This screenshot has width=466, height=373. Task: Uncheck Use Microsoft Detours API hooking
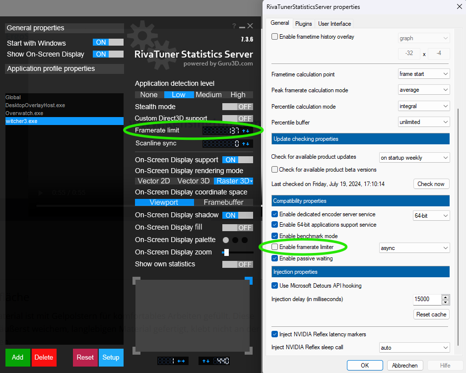tap(274, 285)
